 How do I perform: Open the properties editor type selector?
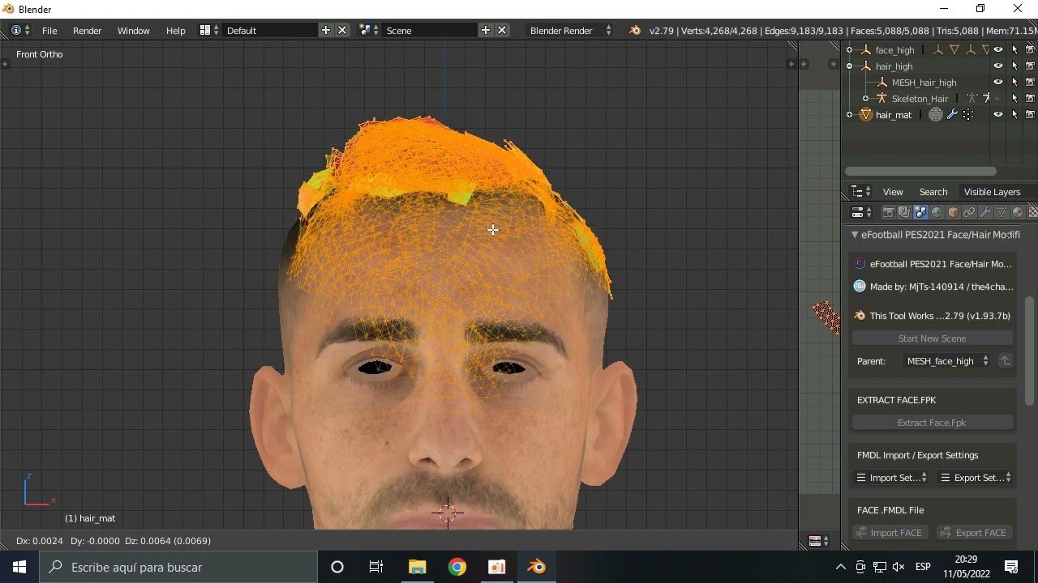[861, 212]
